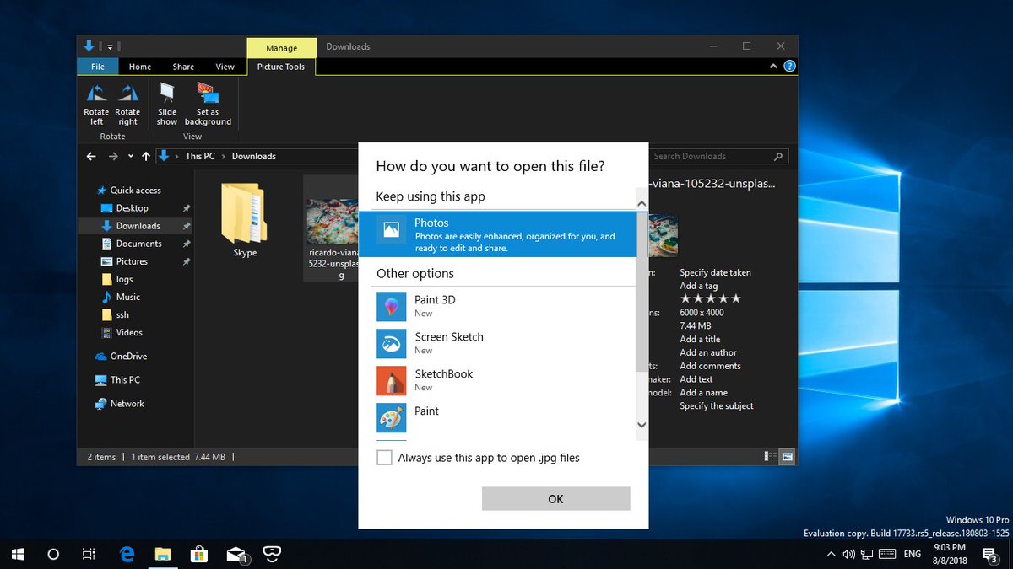
Task: Open Music in the navigation pane
Action: [127, 297]
